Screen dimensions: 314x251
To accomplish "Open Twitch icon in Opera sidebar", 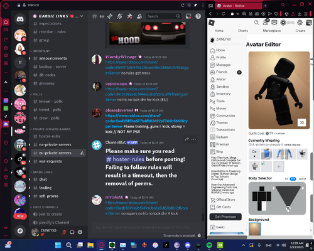I will 6,56.
